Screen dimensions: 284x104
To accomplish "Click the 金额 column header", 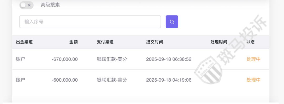I will coord(73,42).
